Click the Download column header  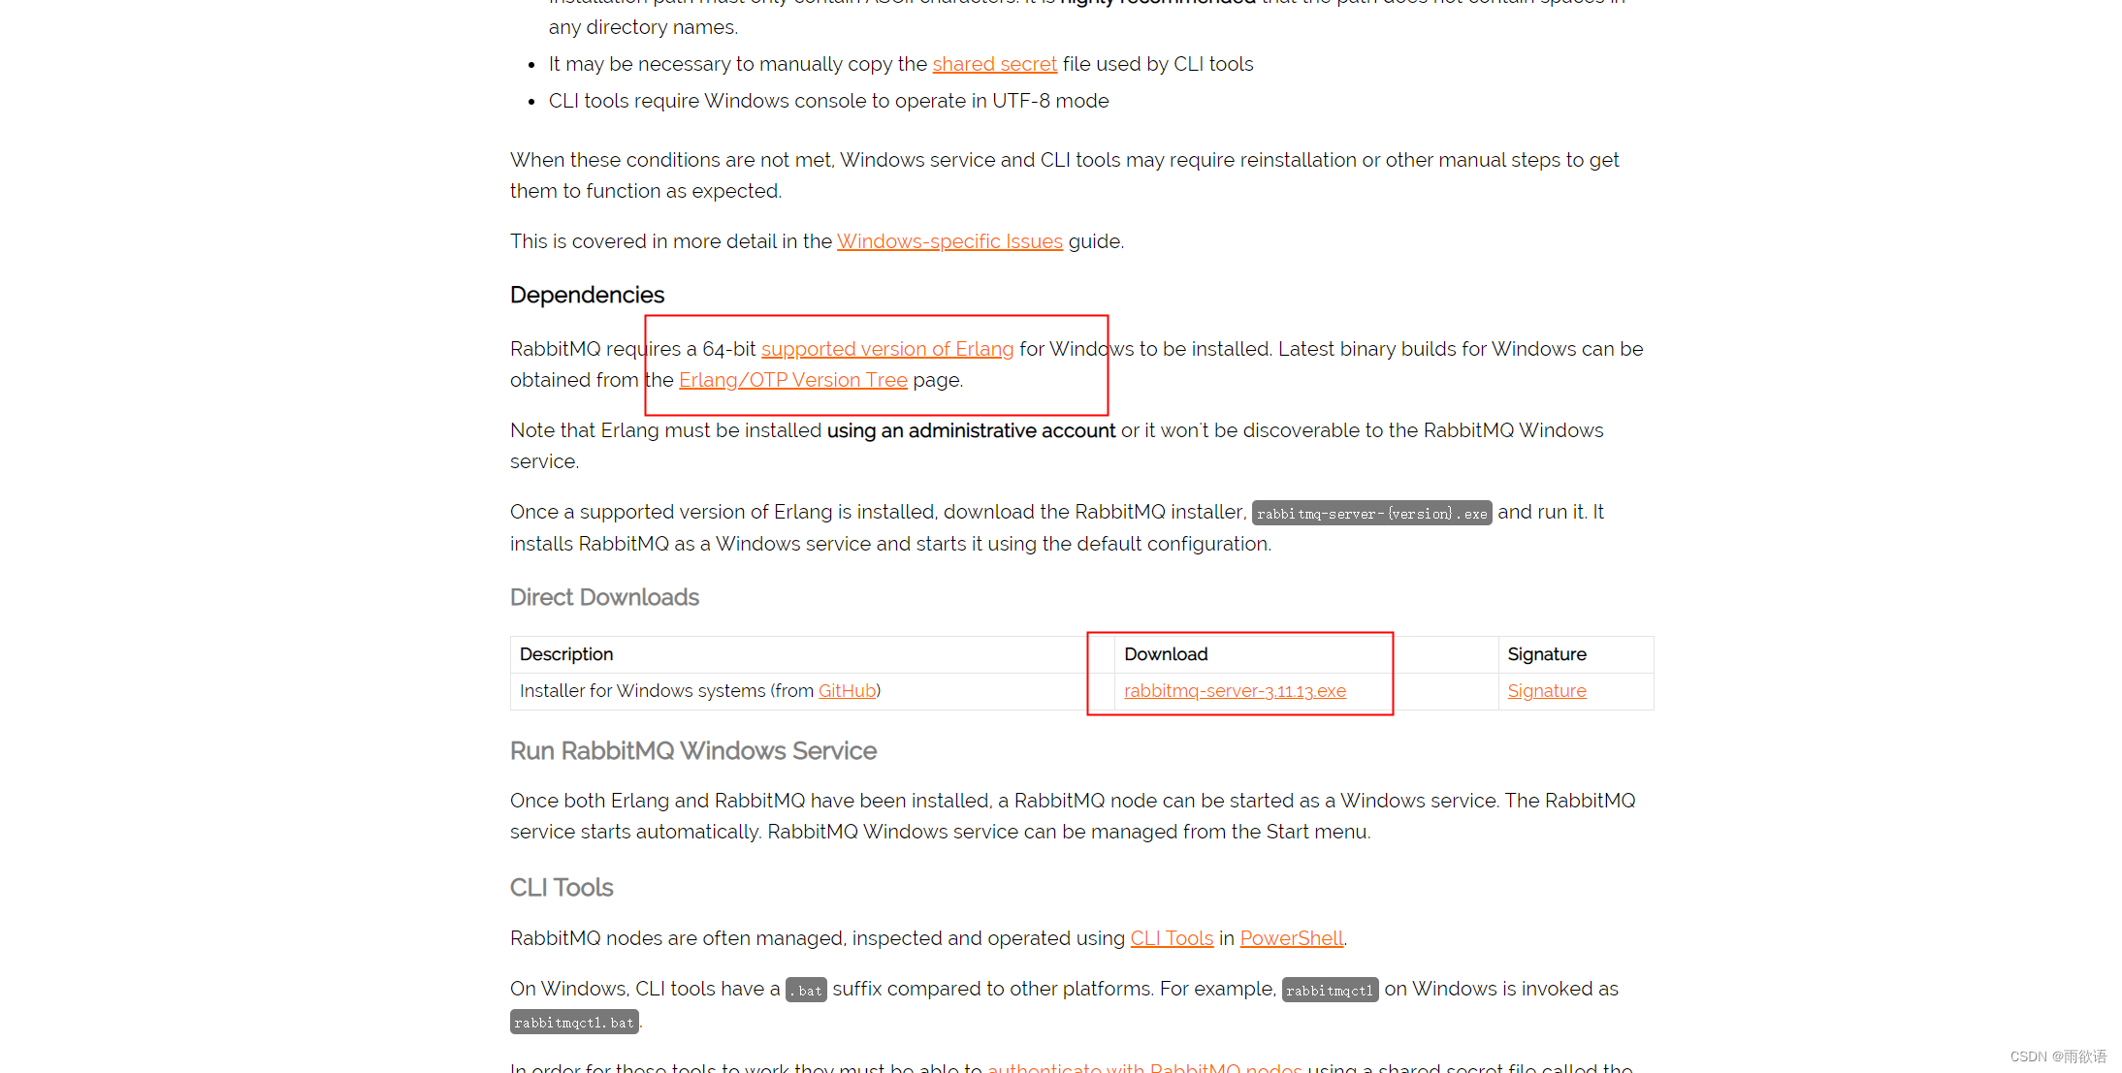(x=1166, y=654)
